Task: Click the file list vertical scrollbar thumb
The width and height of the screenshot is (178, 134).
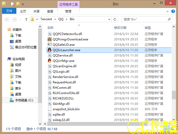Action: [x=174, y=95]
